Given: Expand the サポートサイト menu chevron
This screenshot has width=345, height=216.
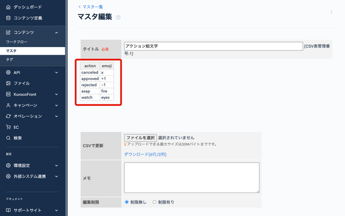Looking at the screenshot, I should (56, 210).
